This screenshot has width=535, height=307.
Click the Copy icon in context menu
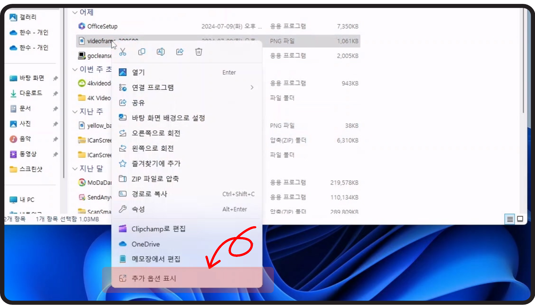pyautogui.click(x=142, y=52)
